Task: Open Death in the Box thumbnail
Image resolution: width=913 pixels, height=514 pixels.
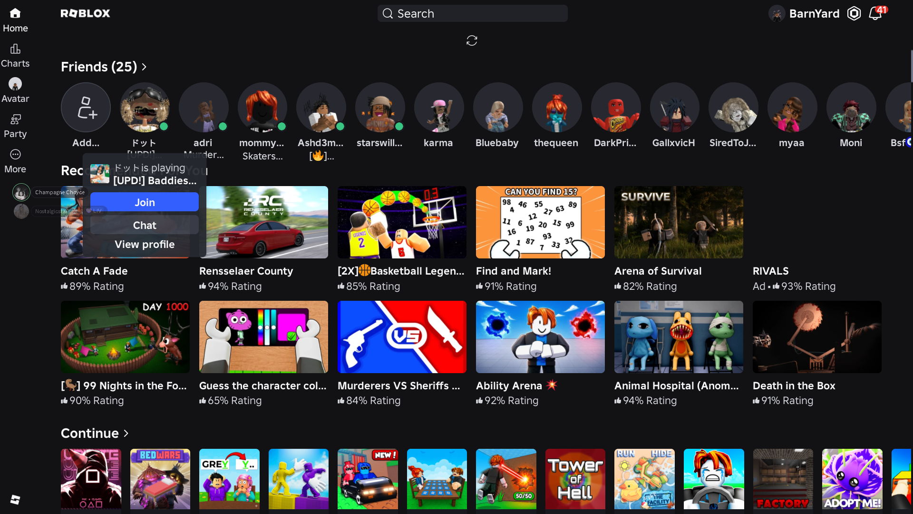Action: coord(817,337)
